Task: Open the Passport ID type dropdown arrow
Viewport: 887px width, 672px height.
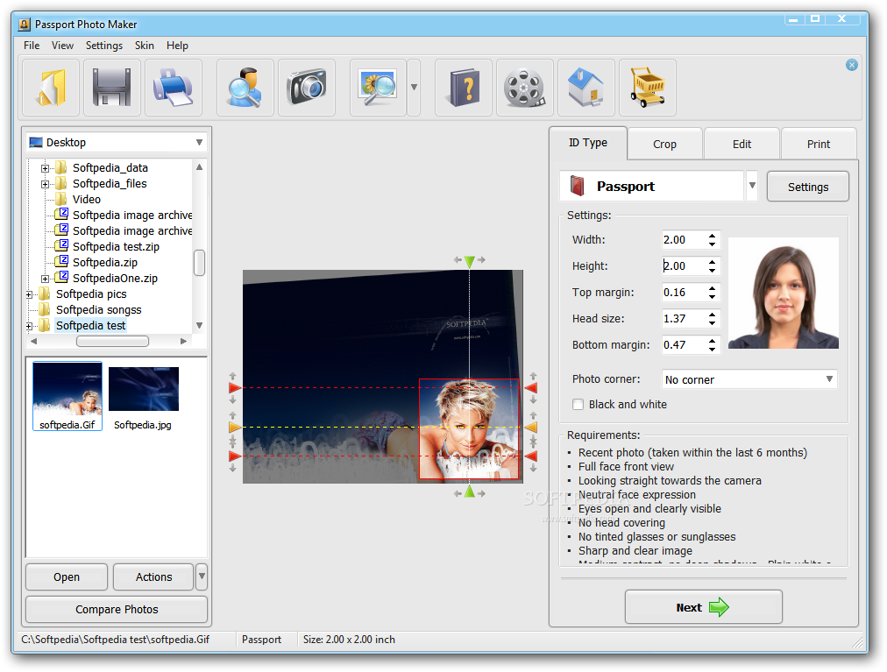Action: tap(752, 186)
